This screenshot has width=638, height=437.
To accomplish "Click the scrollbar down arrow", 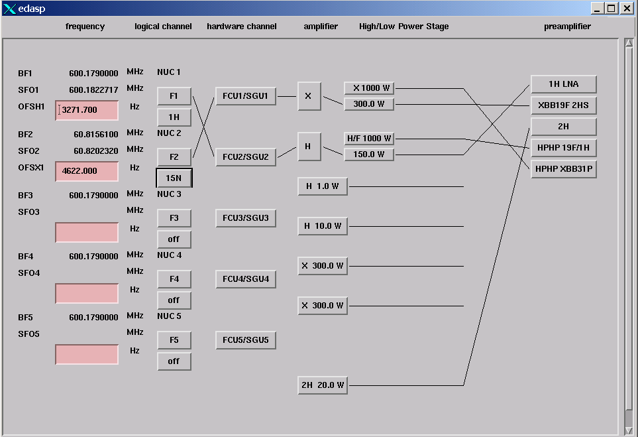I will (x=629, y=431).
